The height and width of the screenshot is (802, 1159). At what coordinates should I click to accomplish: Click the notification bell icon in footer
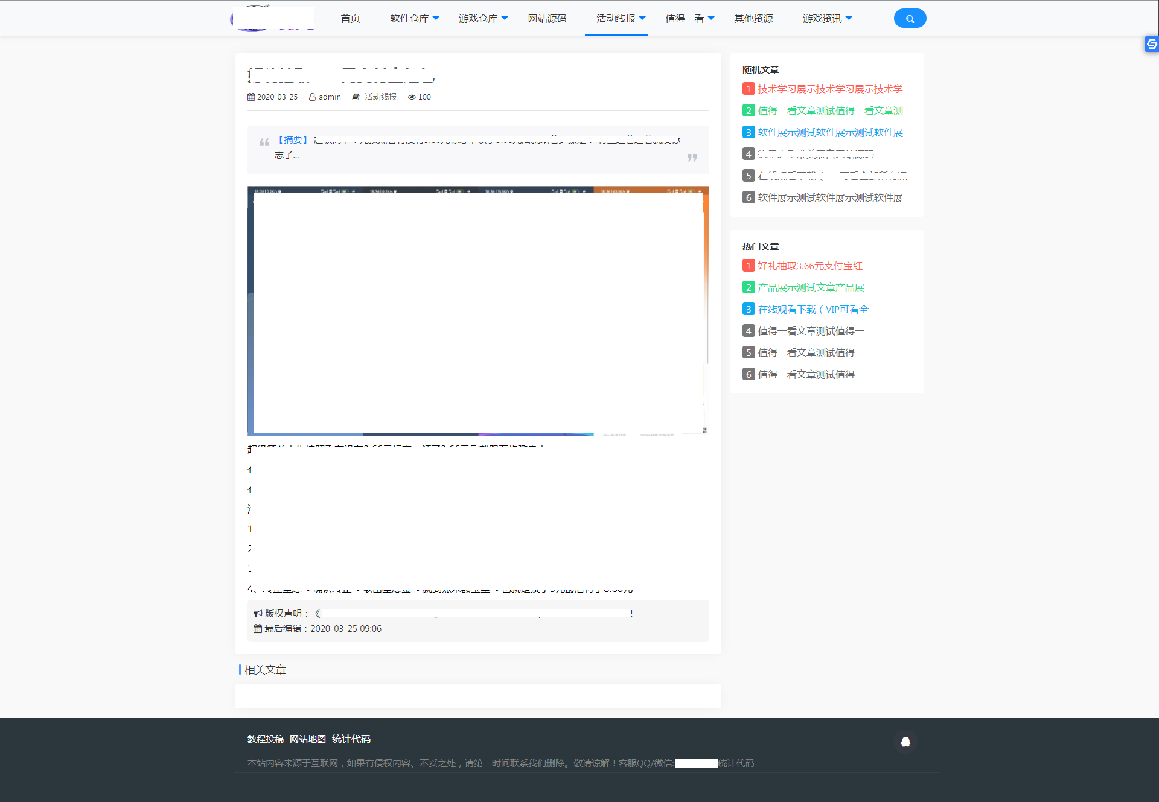(905, 742)
